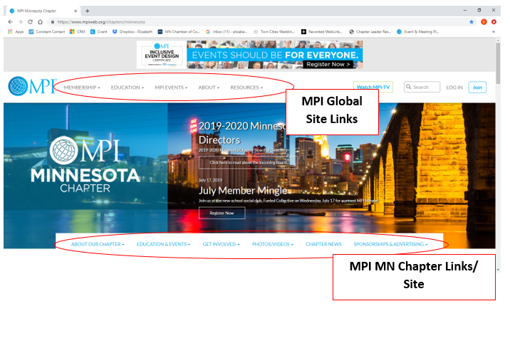Click the LOG IN link
The width and height of the screenshot is (510, 348).
[454, 88]
